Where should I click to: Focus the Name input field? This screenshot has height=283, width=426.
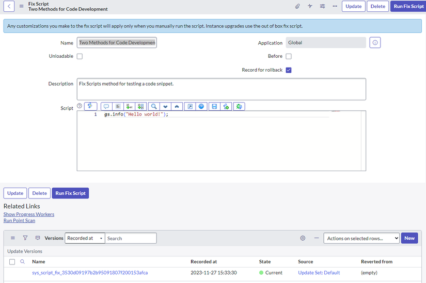tap(117, 43)
